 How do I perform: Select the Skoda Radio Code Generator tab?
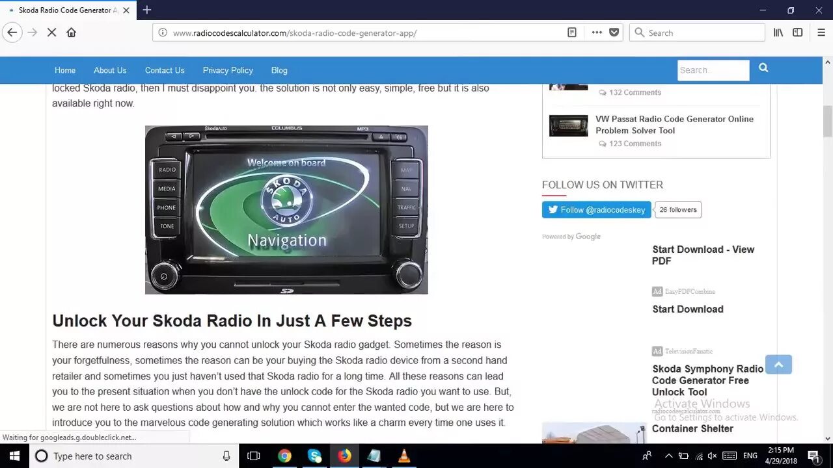[67, 10]
